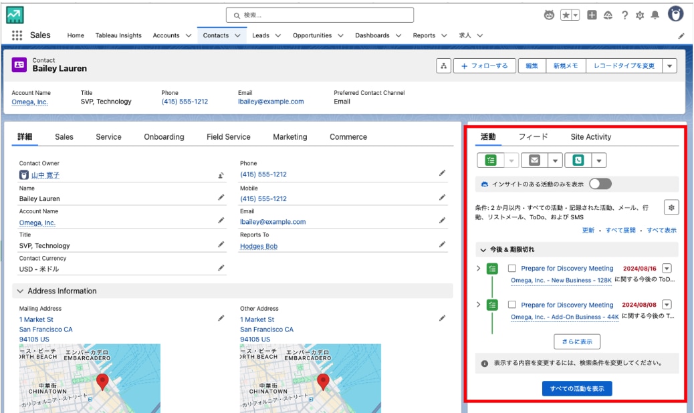The height and width of the screenshot is (413, 694).
Task: Collapse the Address Information section
Action: point(20,291)
